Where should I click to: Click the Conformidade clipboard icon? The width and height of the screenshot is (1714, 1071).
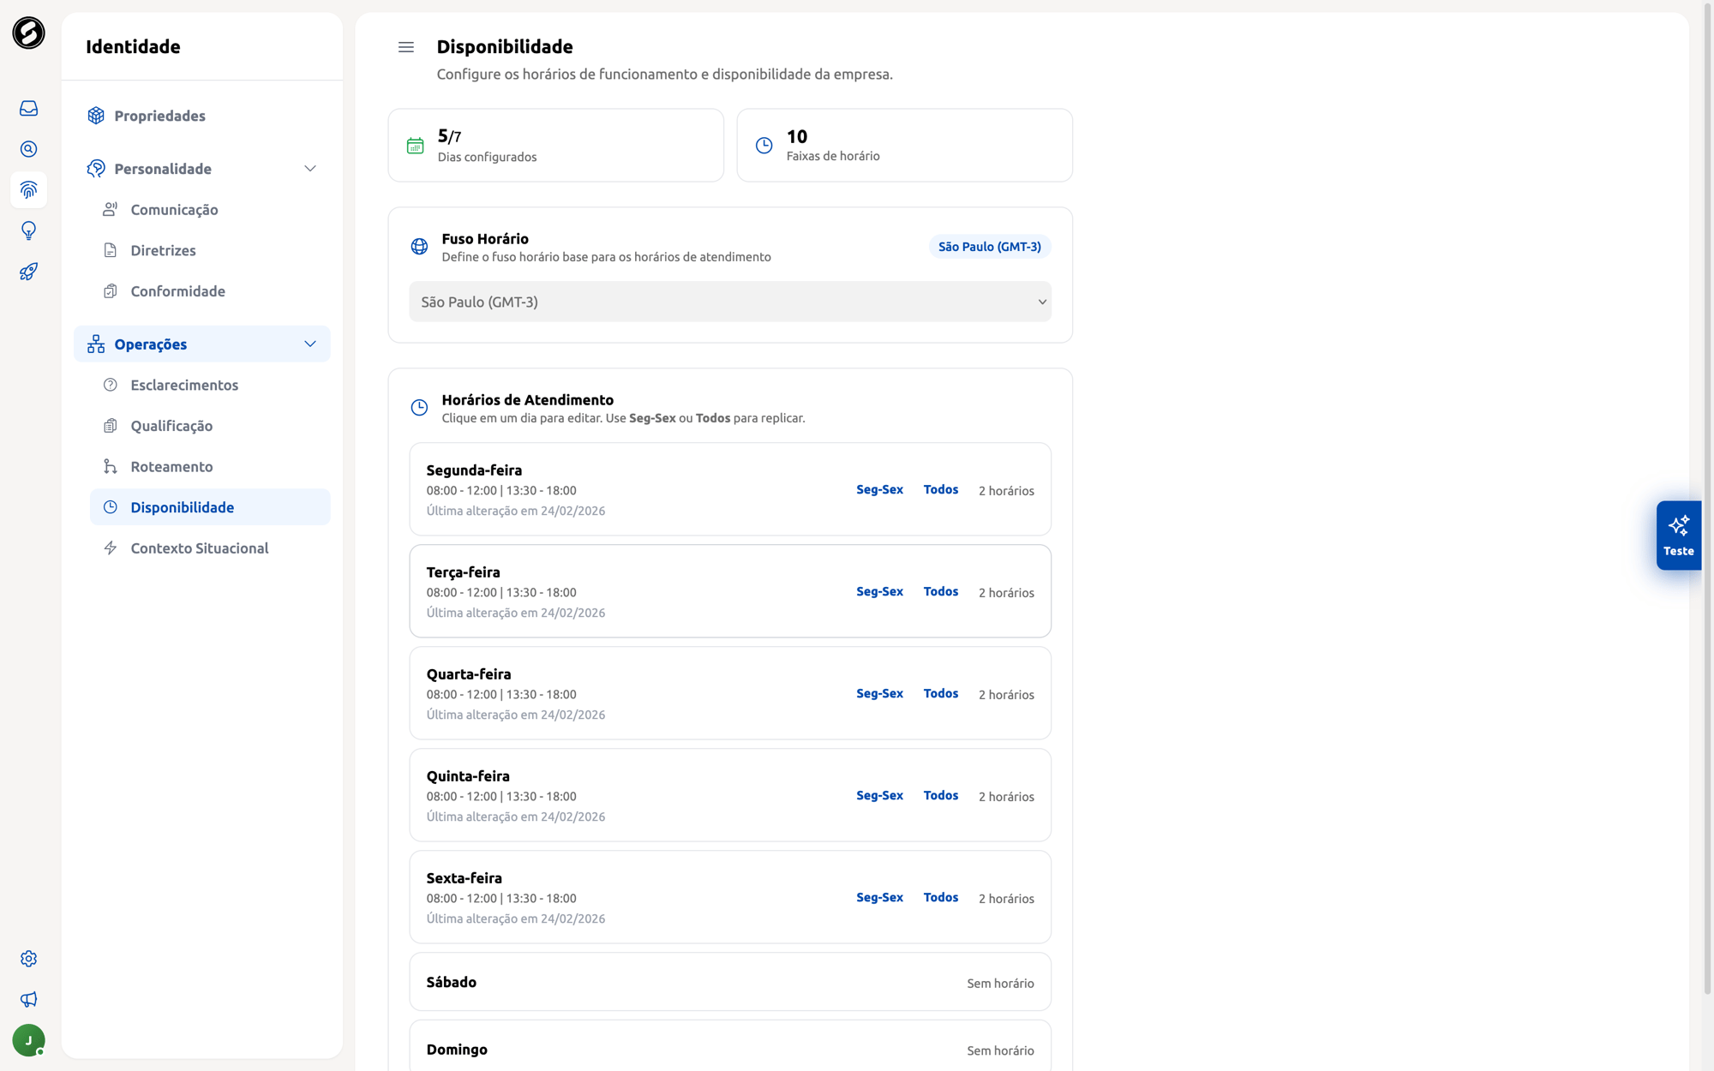pos(111,291)
